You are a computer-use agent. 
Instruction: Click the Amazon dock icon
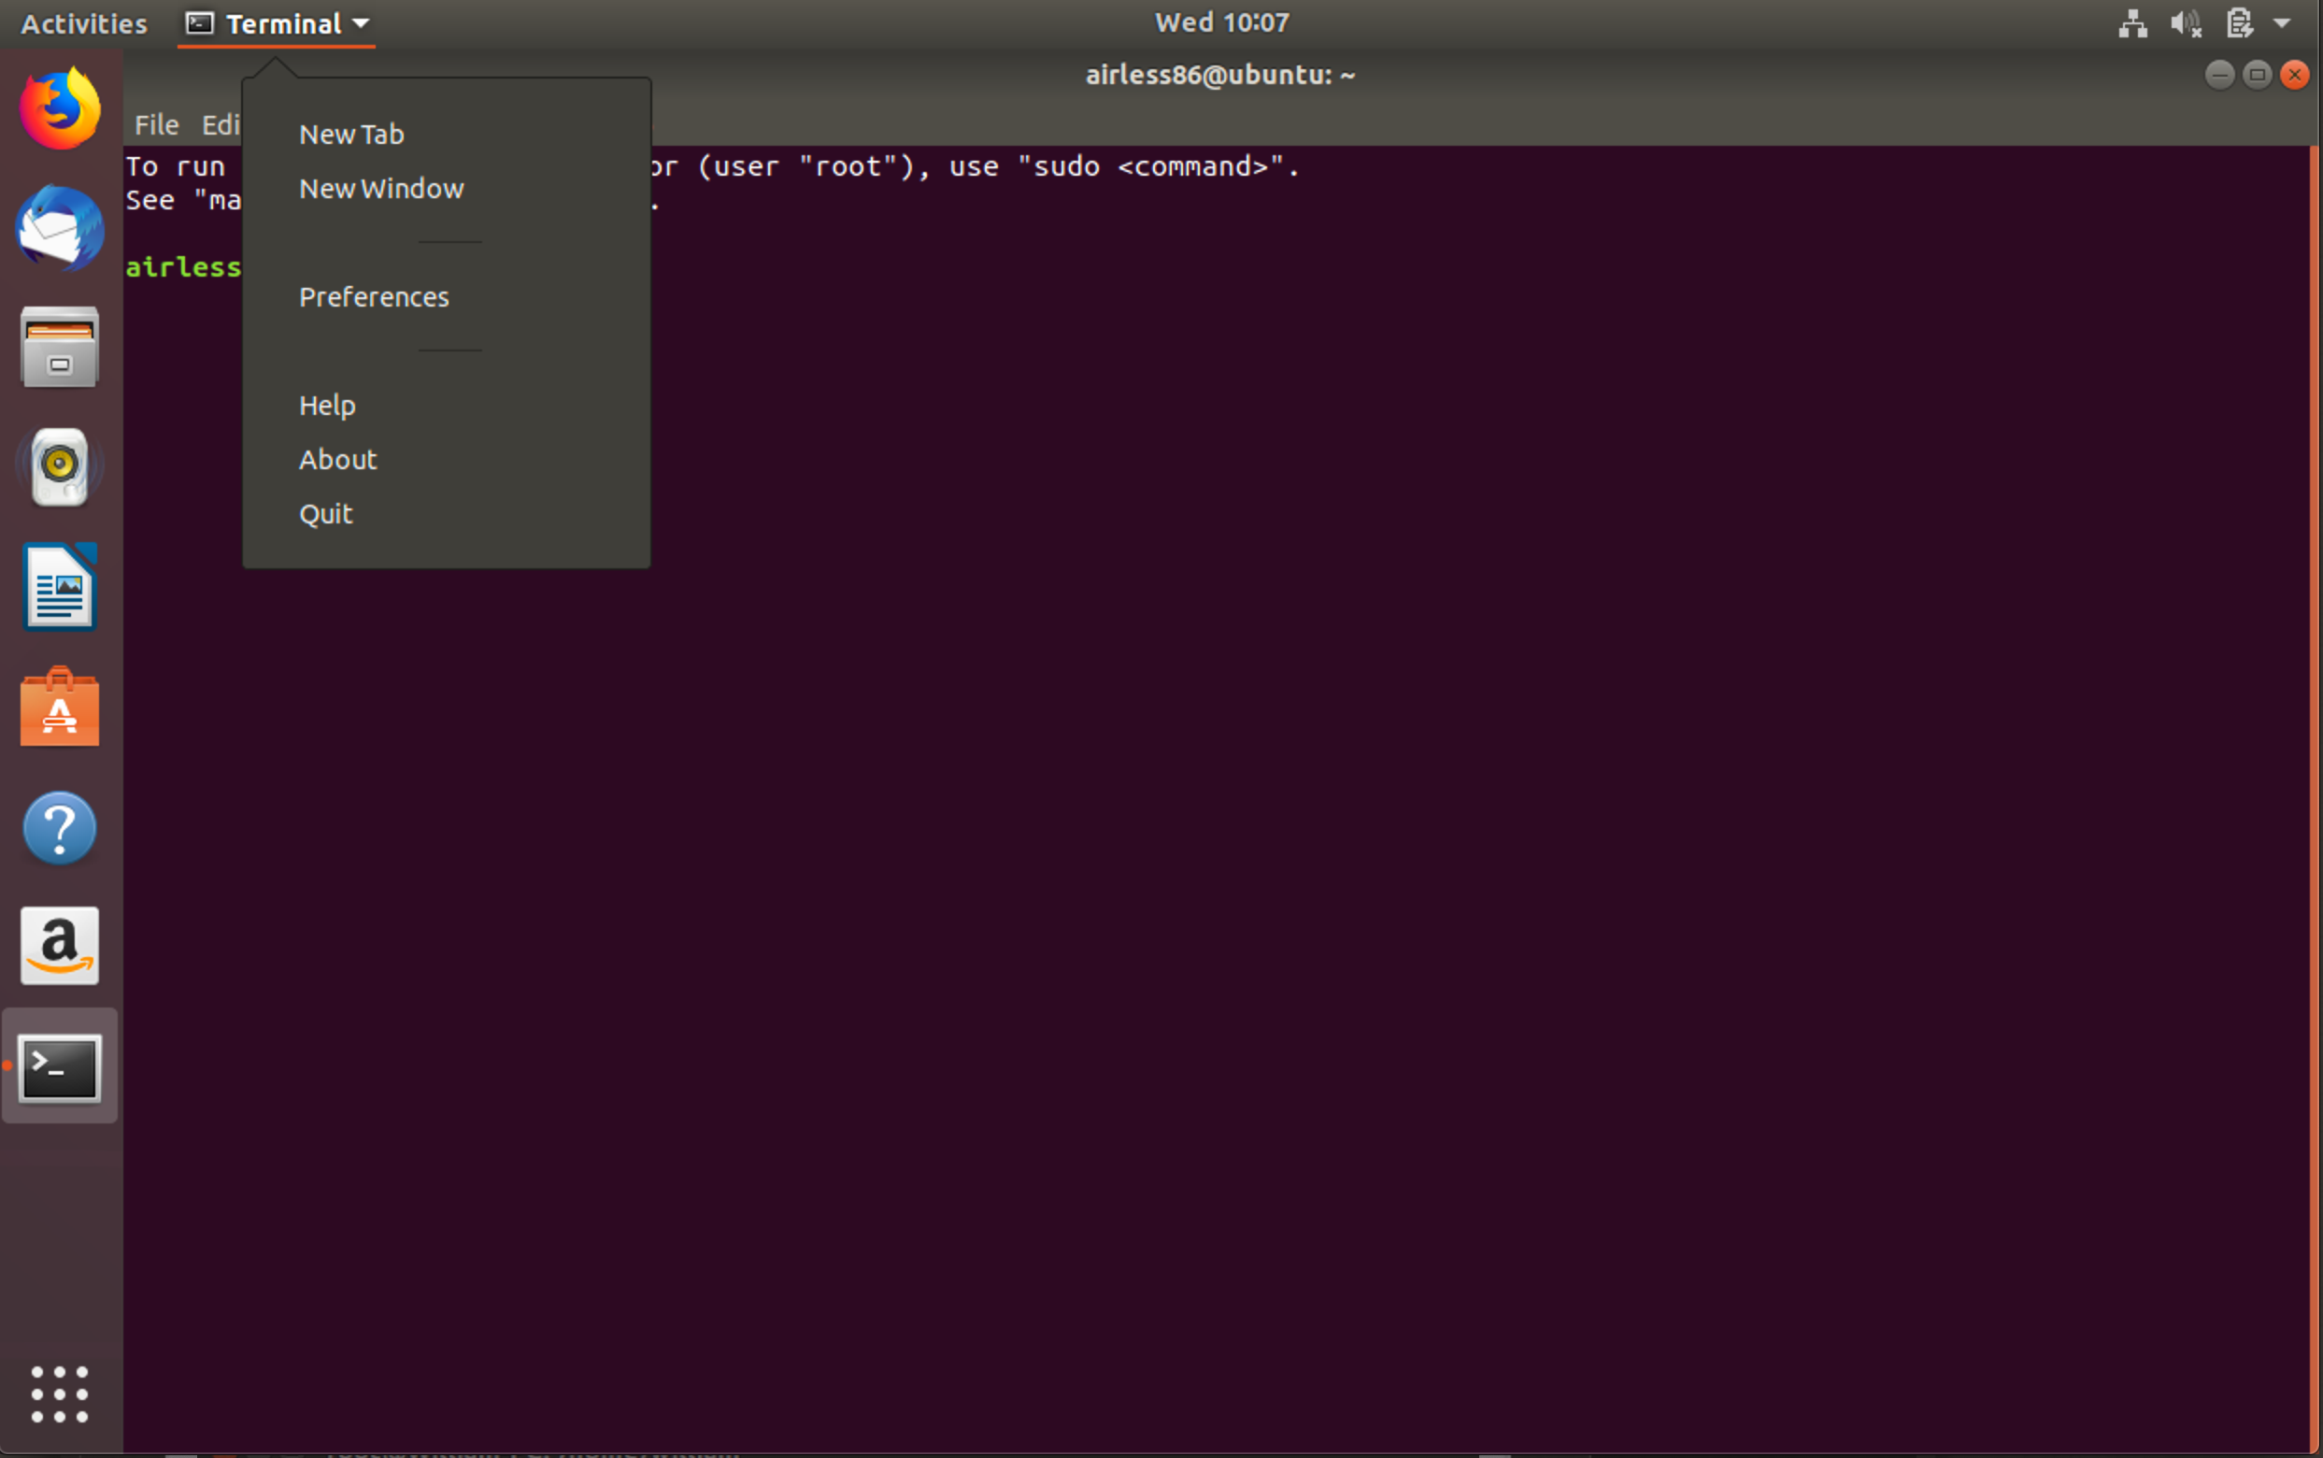[x=60, y=946]
